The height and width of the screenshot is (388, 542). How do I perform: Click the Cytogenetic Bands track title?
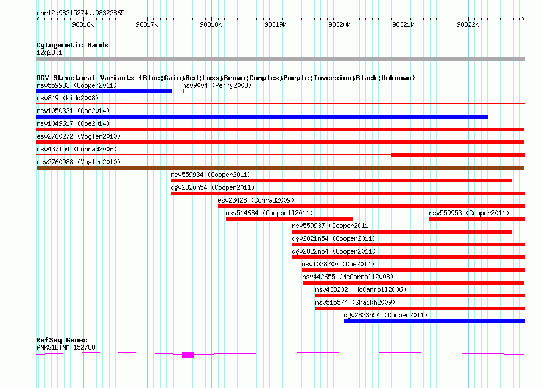pyautogui.click(x=72, y=45)
